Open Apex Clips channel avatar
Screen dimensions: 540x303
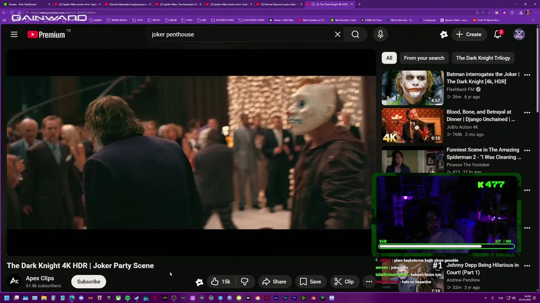[14, 281]
